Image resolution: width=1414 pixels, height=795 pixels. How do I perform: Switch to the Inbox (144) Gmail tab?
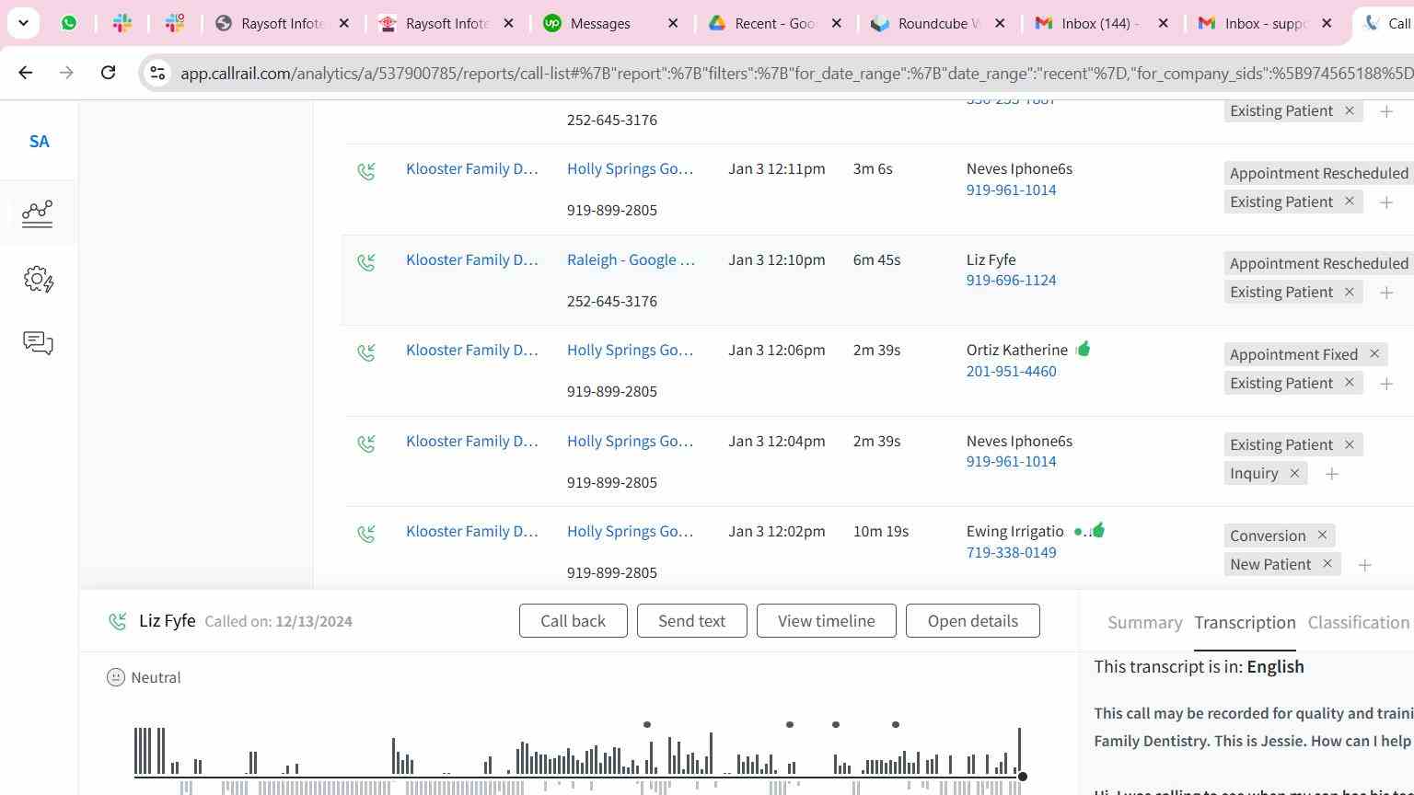(x=1101, y=23)
